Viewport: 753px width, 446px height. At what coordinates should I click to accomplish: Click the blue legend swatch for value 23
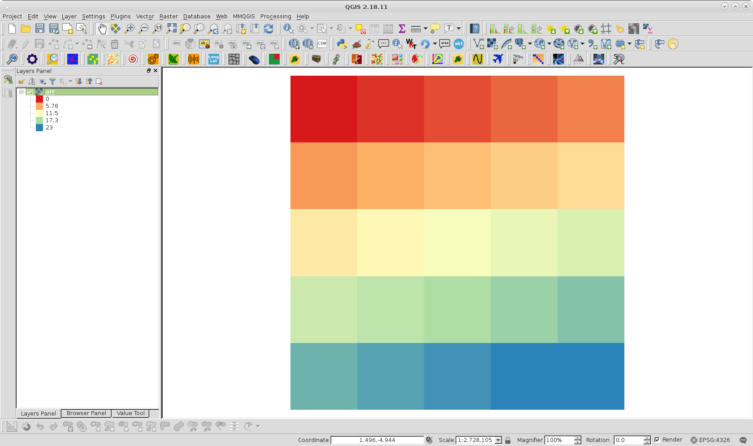(x=39, y=128)
